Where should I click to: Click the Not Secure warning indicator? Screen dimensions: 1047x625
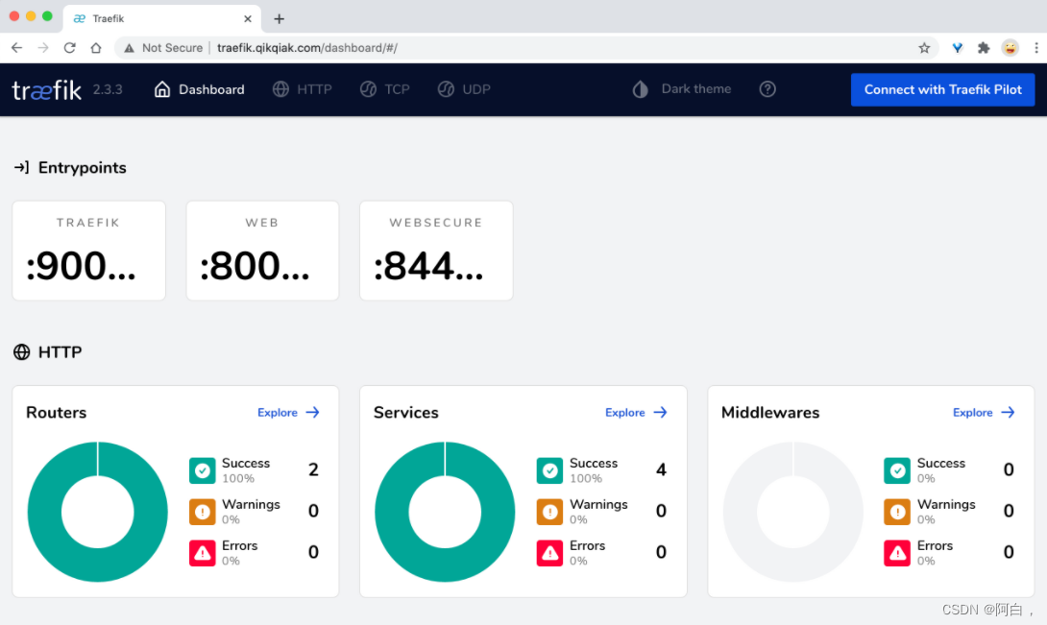click(163, 47)
